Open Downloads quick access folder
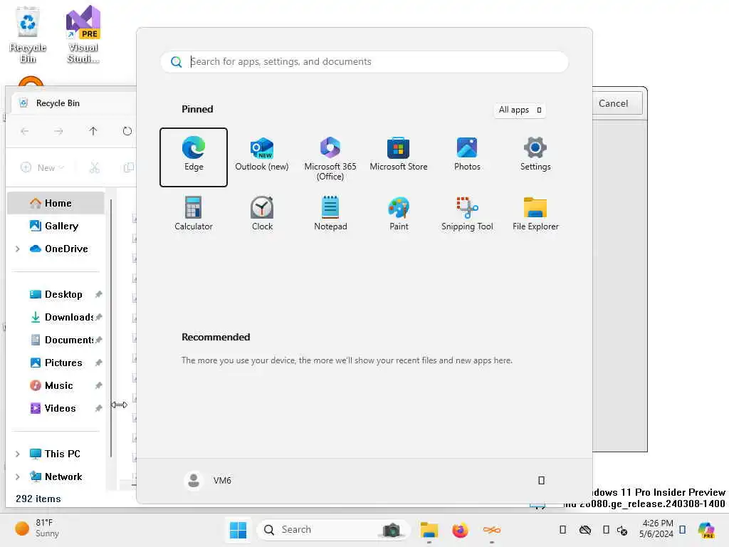Screen dimensions: 729x547 56,317
